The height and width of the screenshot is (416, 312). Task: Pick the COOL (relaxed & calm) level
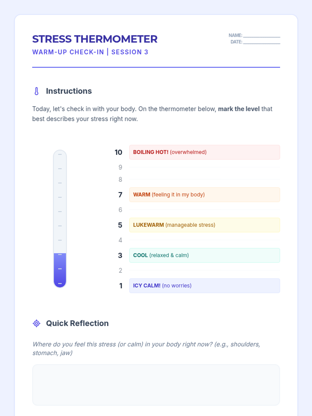[205, 255]
